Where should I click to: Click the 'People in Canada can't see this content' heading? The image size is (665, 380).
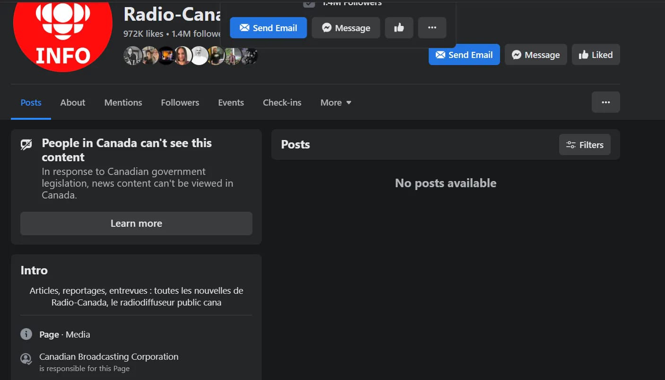pyautogui.click(x=127, y=150)
